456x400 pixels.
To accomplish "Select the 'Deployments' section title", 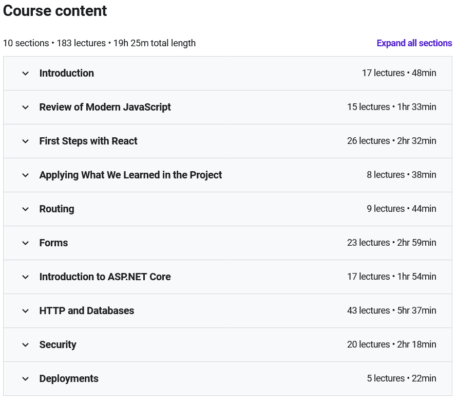I will pyautogui.click(x=69, y=378).
